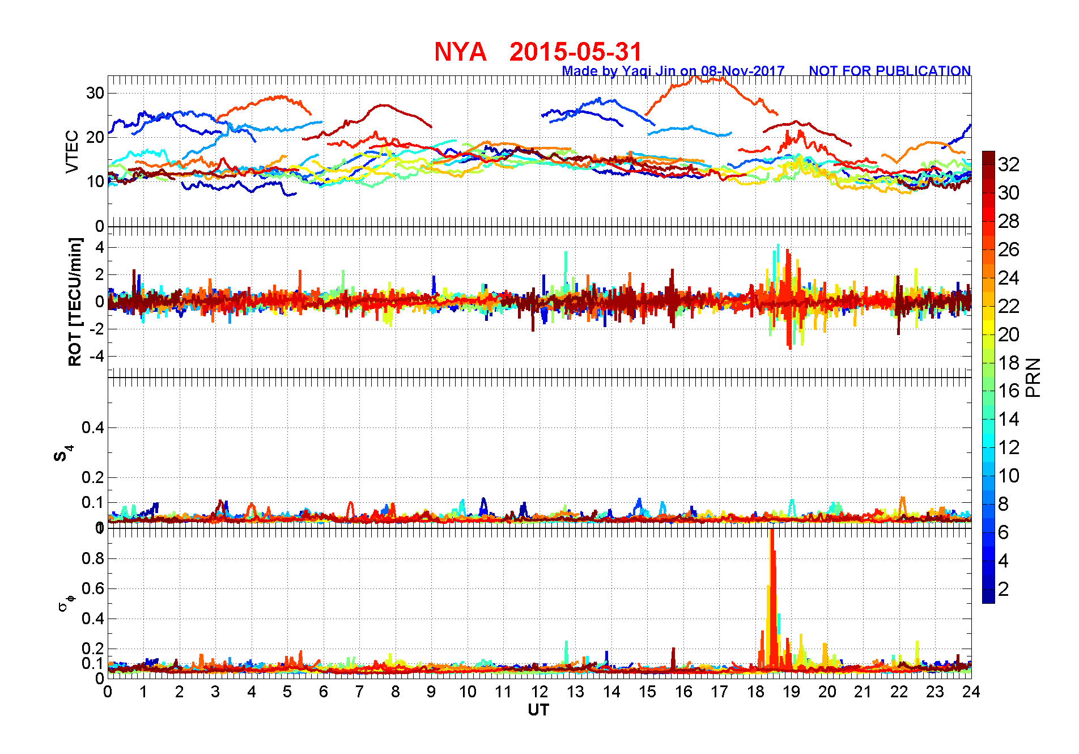Click S4 y-axis tick label 0.2
Image resolution: width=1079 pixels, height=754 pixels.
coord(93,477)
